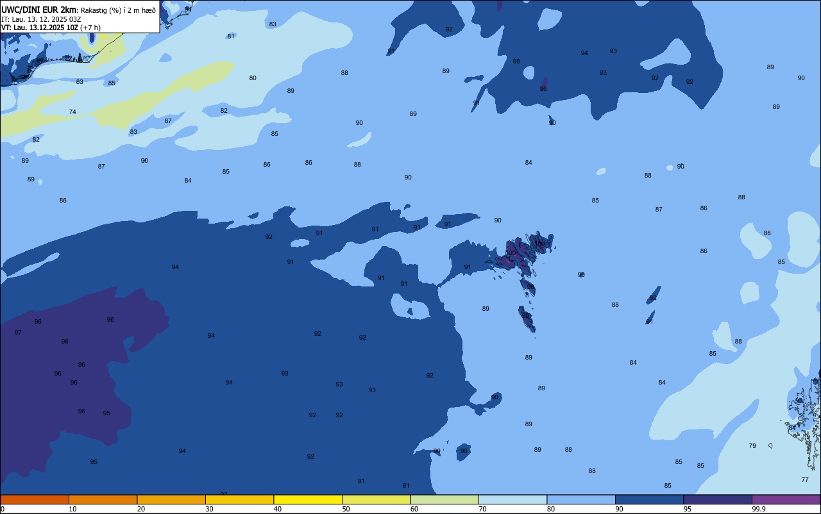The image size is (821, 514).
Task: Click the dark orange 0–10 legend swatch
Action: (35, 499)
